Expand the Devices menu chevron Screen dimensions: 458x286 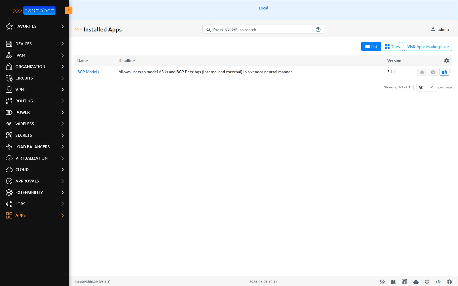click(62, 44)
